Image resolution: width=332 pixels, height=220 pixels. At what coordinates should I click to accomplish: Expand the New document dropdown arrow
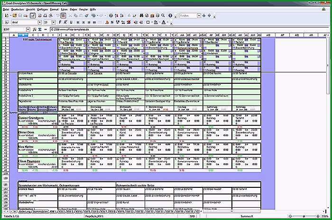click(10, 16)
